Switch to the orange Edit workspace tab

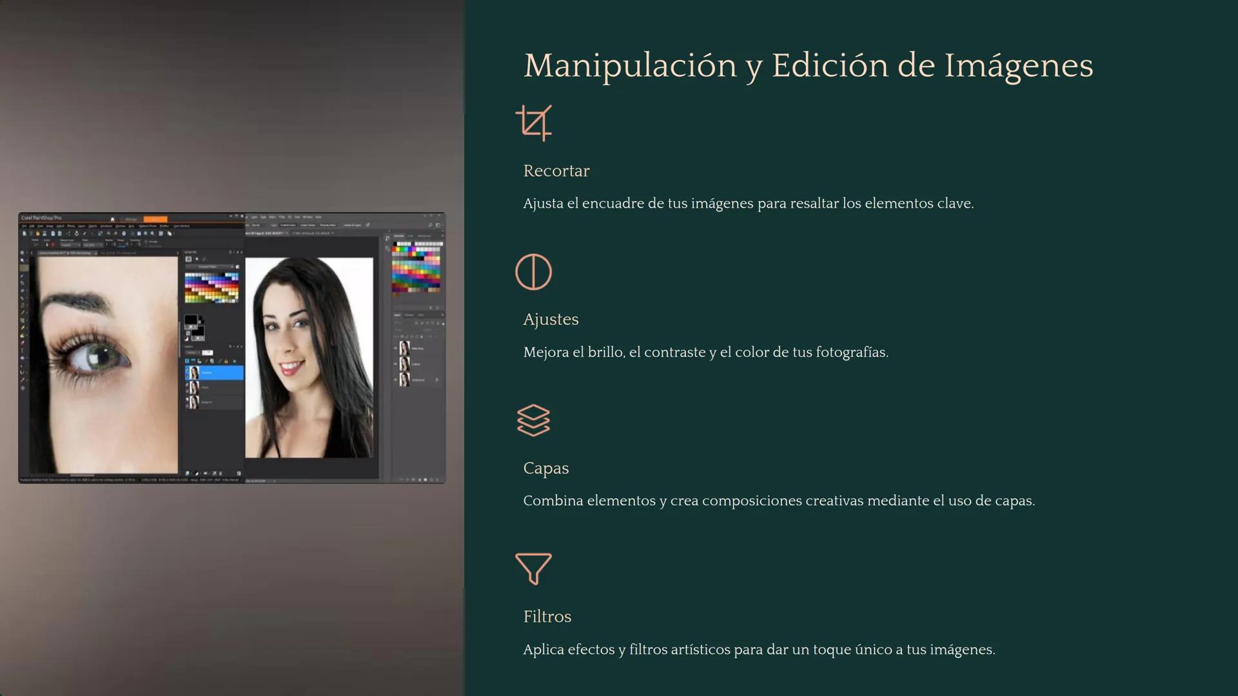point(155,218)
